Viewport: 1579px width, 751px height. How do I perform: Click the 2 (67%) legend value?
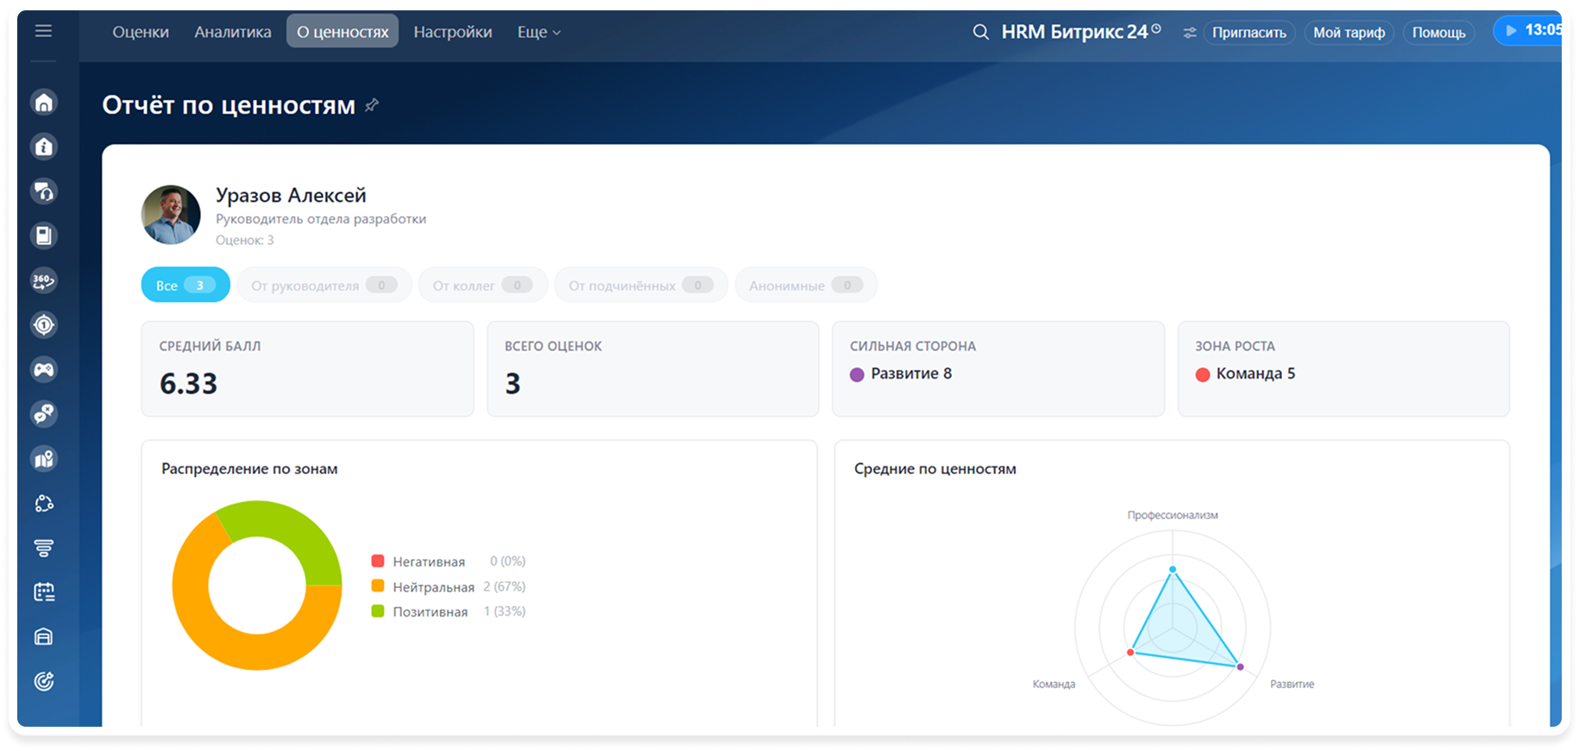(504, 586)
